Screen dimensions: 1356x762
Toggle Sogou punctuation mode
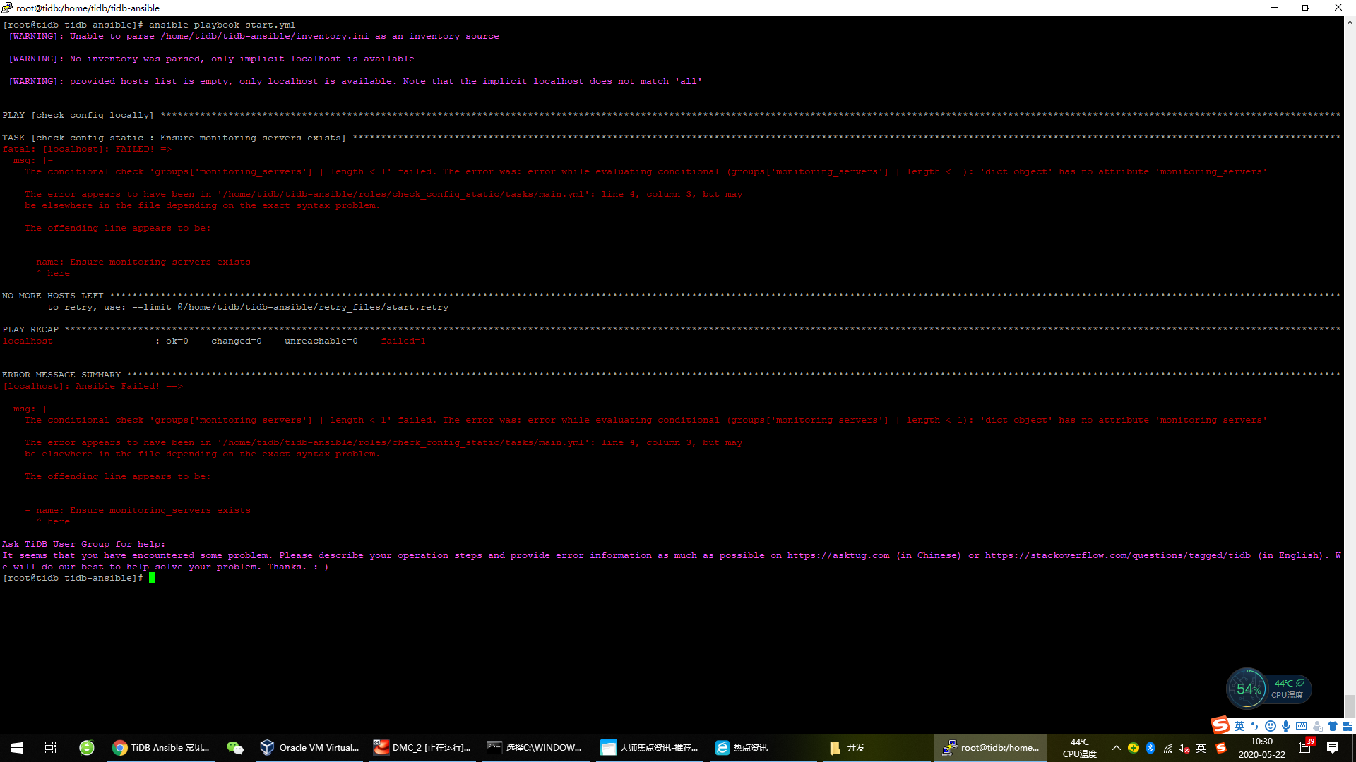pos(1255,726)
